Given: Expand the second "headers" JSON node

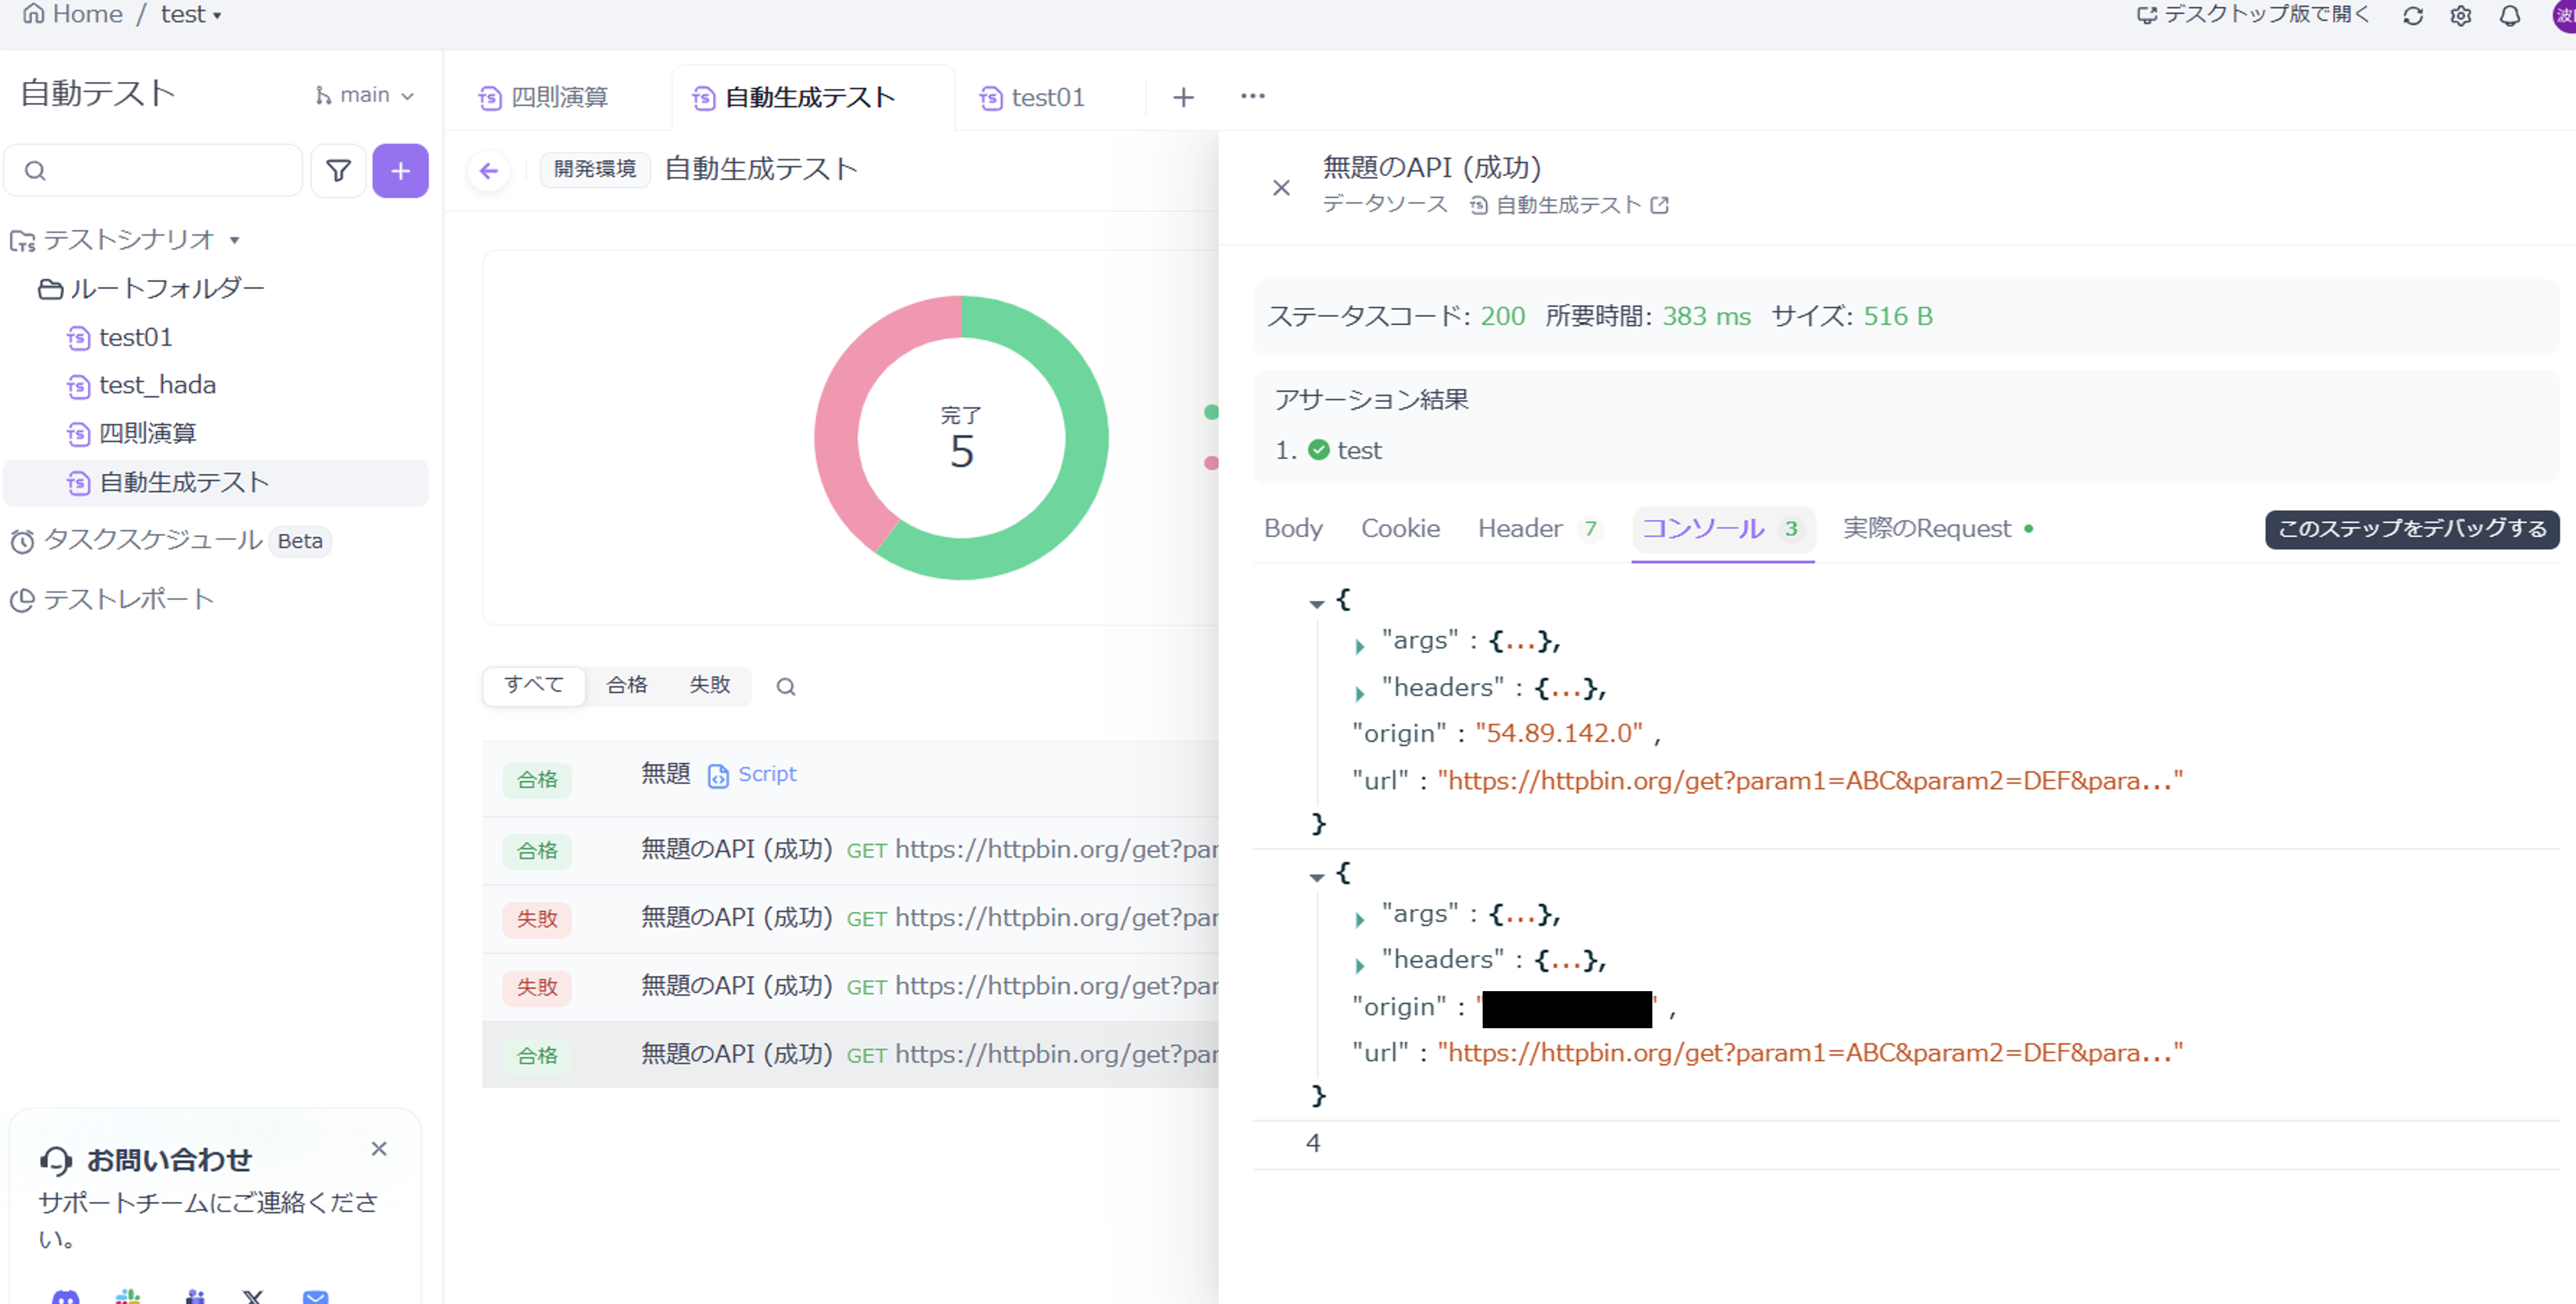Looking at the screenshot, I should point(1360,965).
